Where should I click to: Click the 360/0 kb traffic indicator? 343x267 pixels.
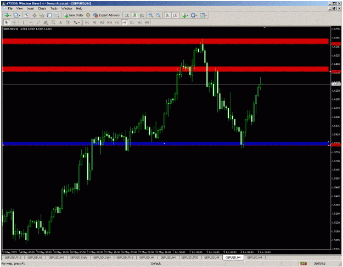[320, 264]
